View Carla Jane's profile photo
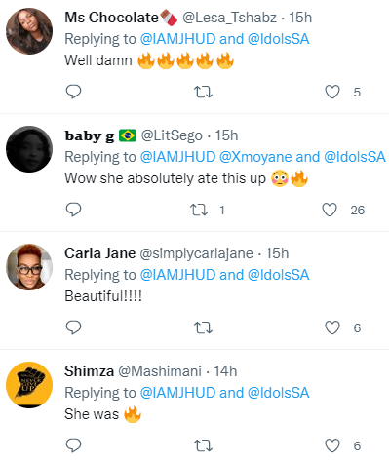 coord(29,267)
